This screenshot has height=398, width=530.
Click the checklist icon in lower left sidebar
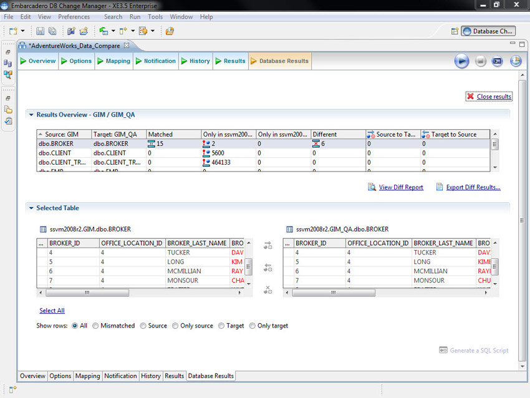(8, 121)
